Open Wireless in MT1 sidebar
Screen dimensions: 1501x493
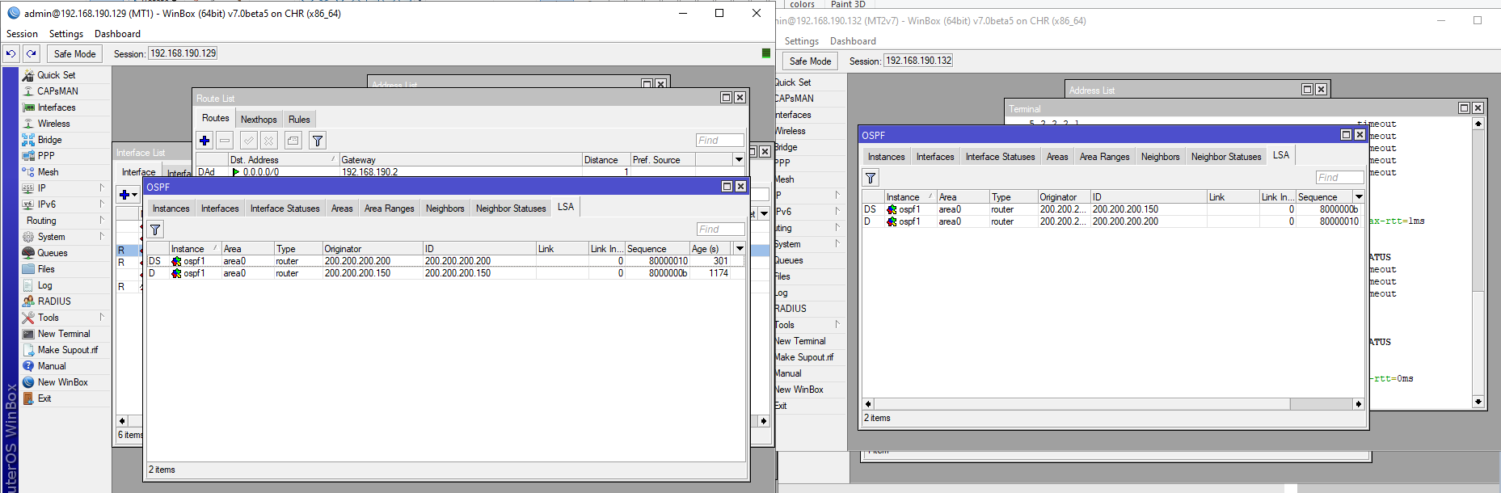tap(53, 124)
